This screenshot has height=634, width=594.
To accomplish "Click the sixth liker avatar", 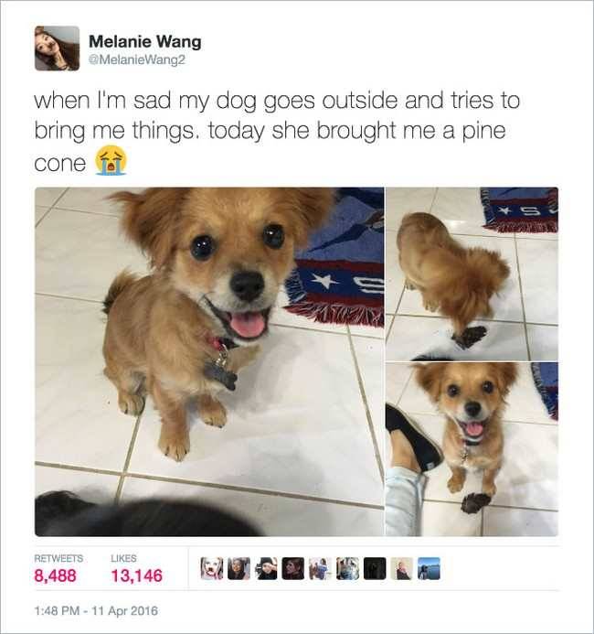I will [347, 568].
